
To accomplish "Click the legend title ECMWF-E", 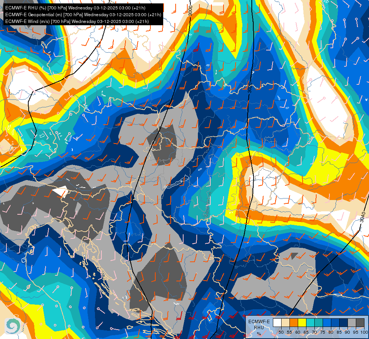I will tap(259, 322).
